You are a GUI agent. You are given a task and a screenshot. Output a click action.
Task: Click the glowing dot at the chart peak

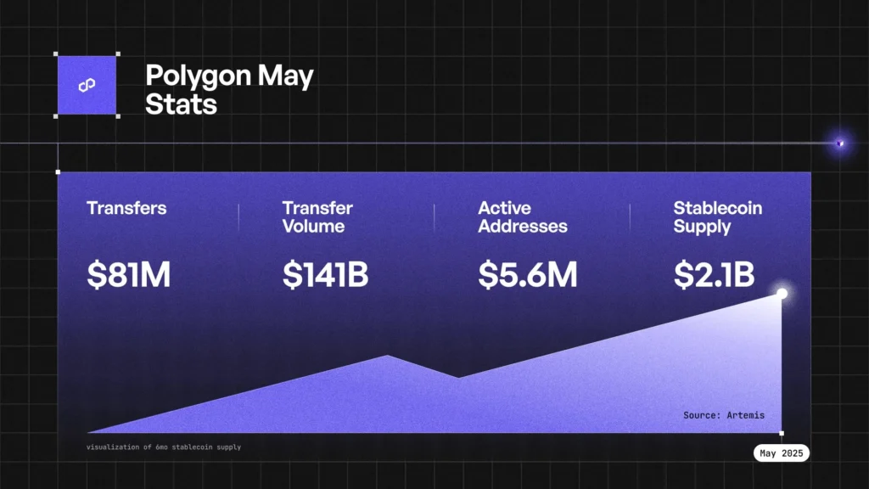pos(781,293)
